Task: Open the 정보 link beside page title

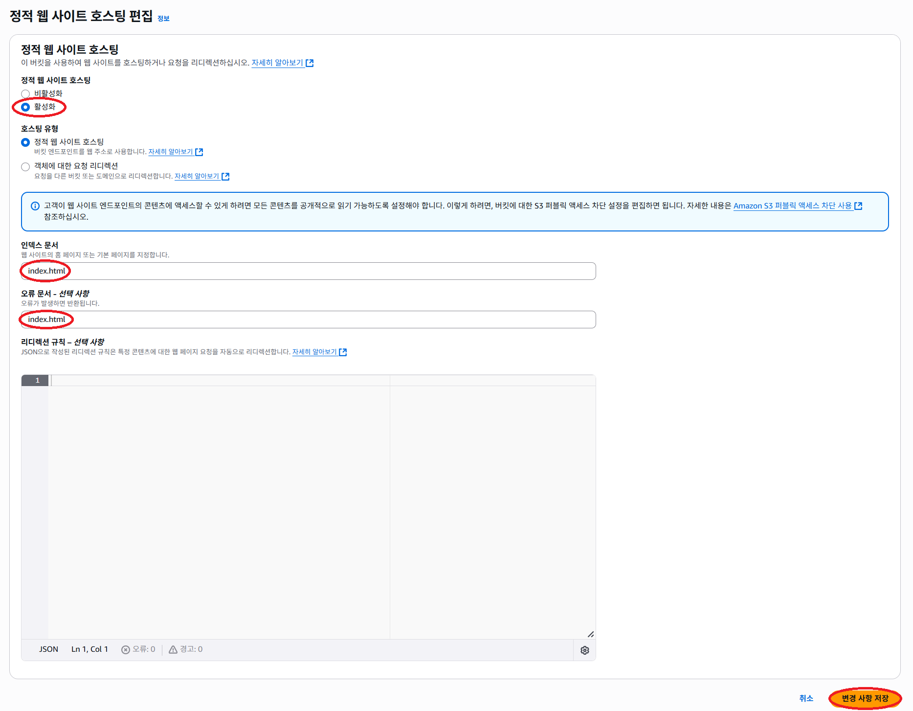Action: 163,19
